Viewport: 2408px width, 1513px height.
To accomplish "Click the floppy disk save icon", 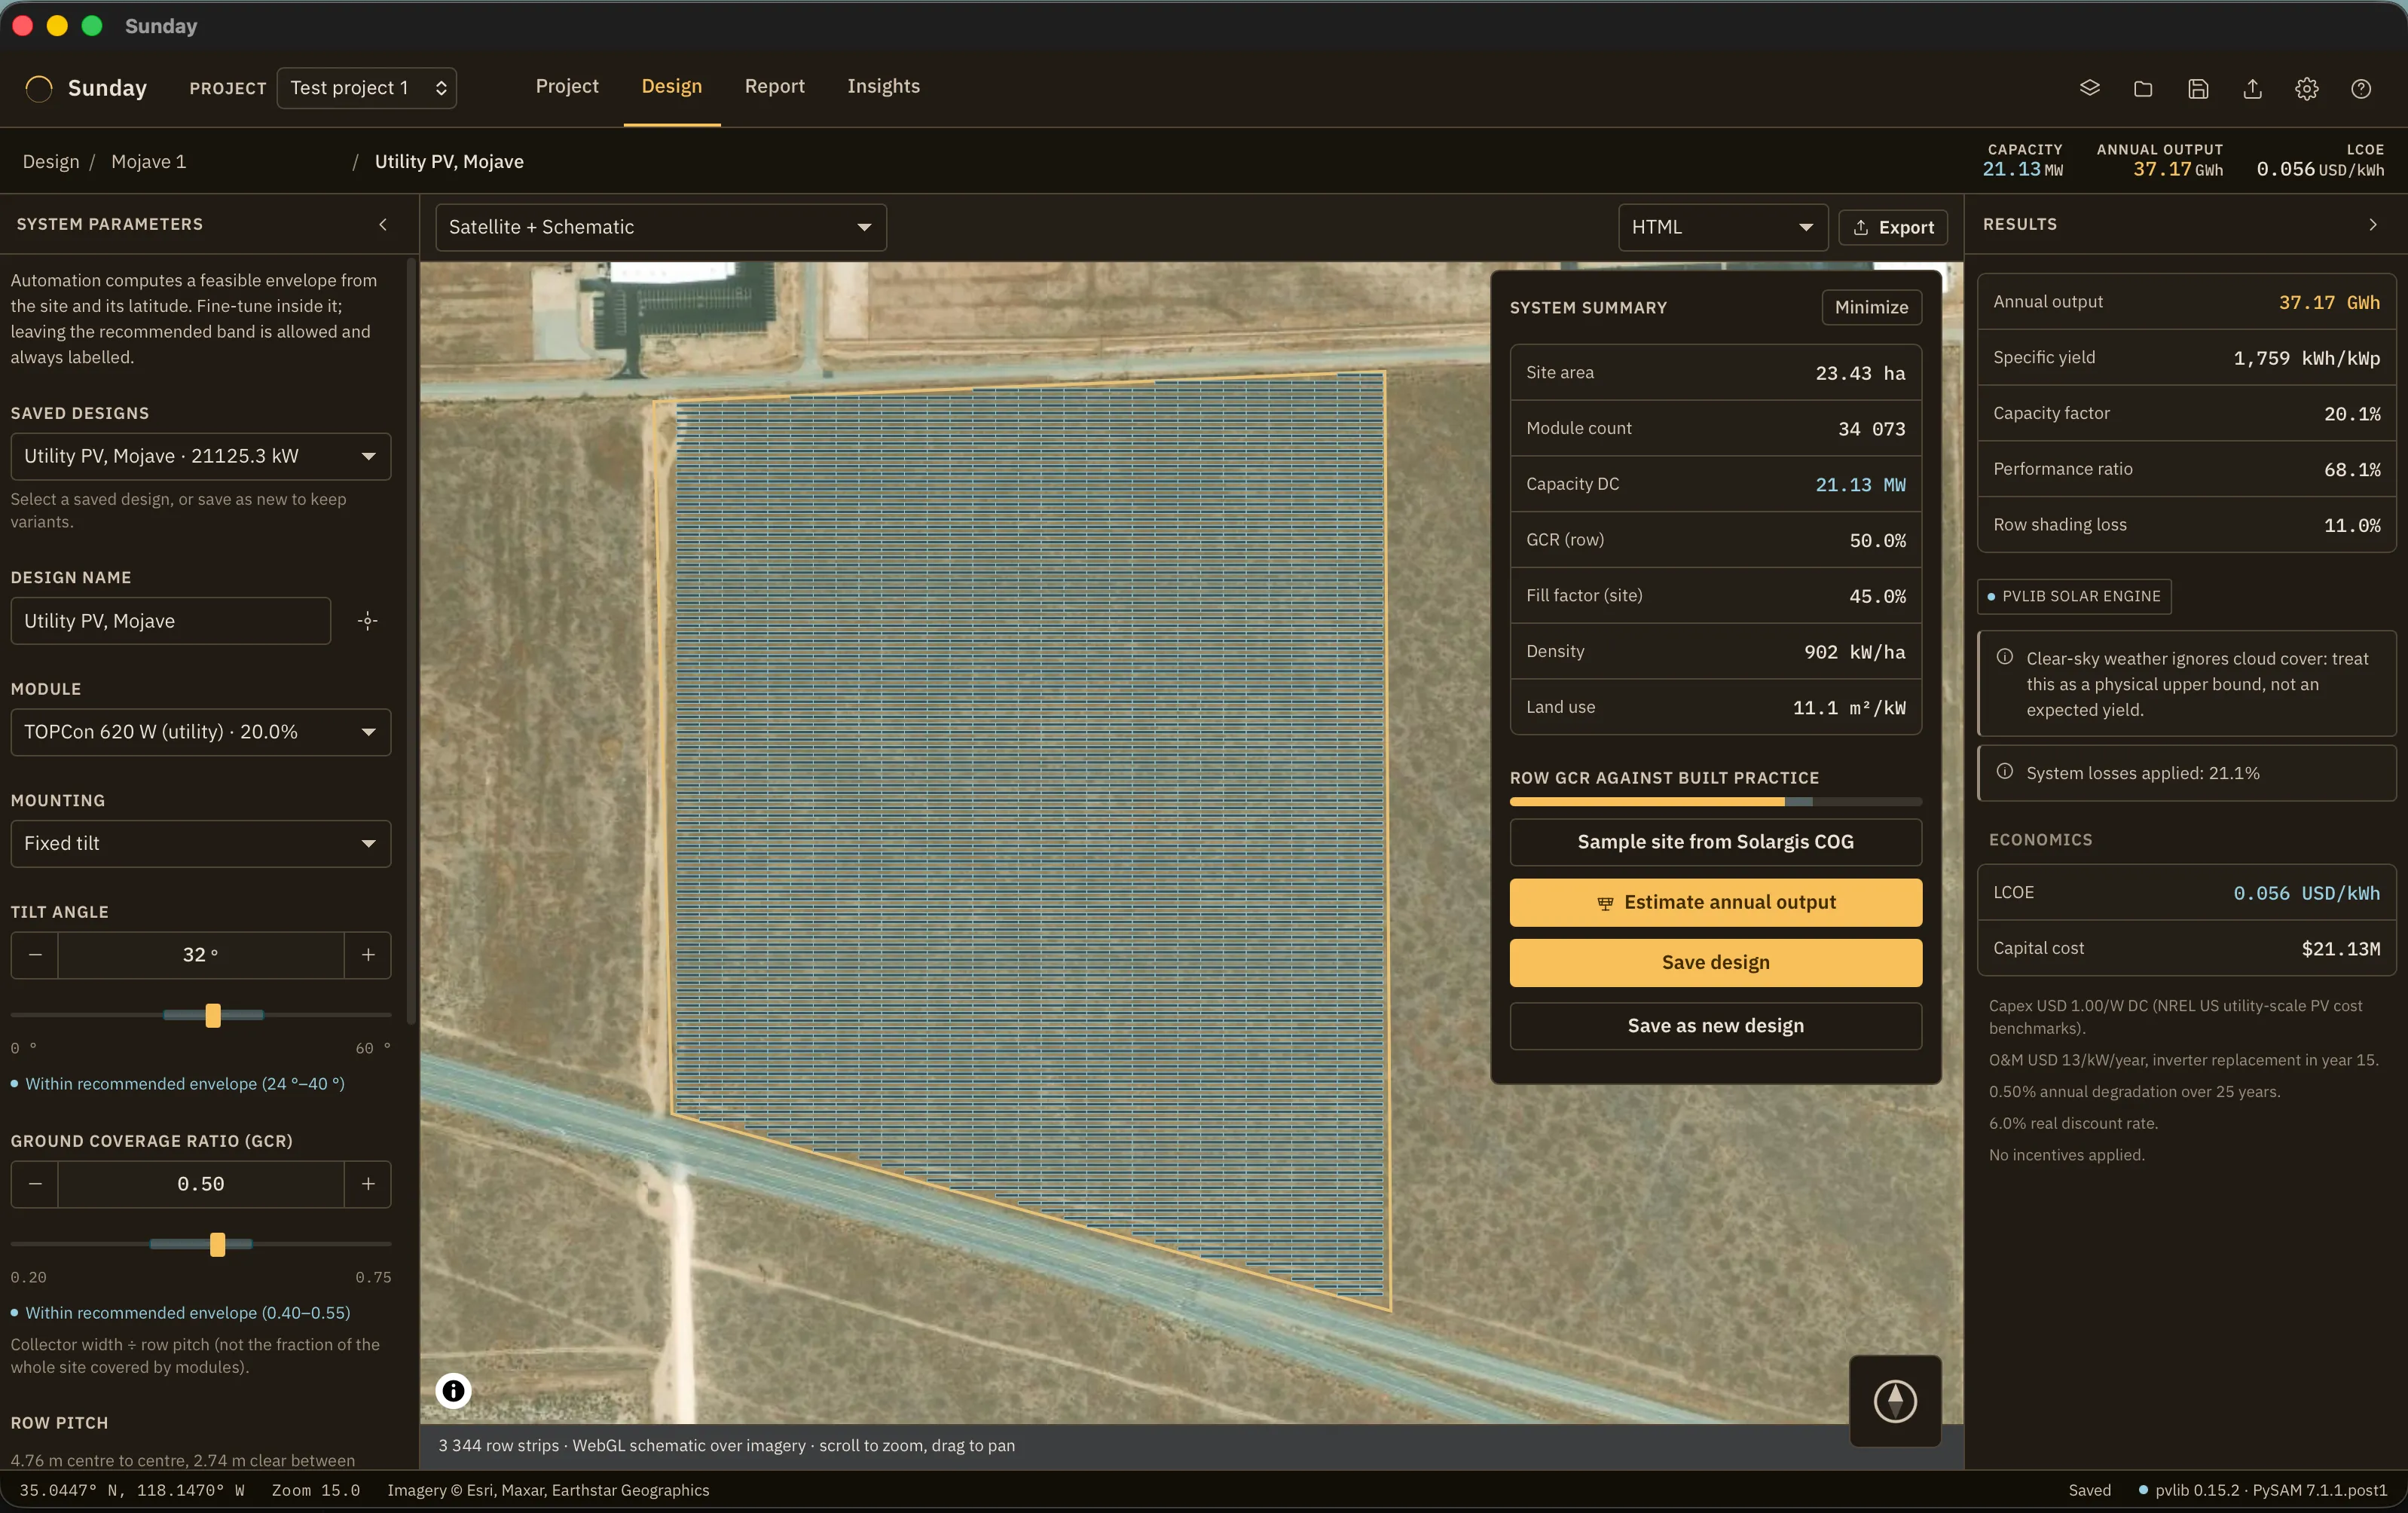I will [x=2198, y=88].
